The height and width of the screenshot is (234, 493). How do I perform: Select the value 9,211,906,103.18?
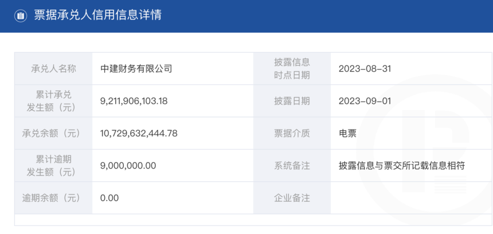point(134,101)
